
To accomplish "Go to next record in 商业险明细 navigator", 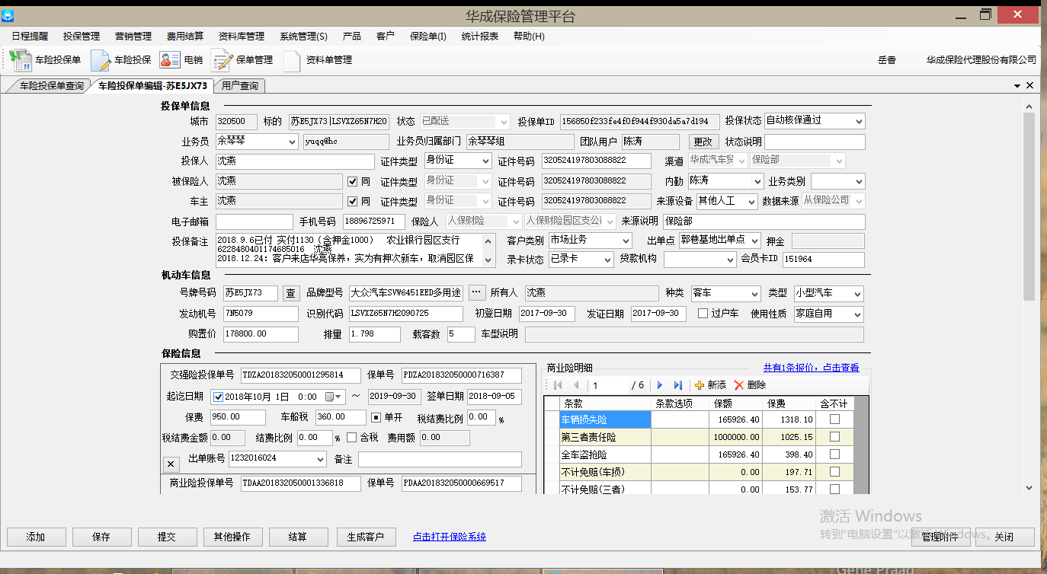I will [660, 385].
